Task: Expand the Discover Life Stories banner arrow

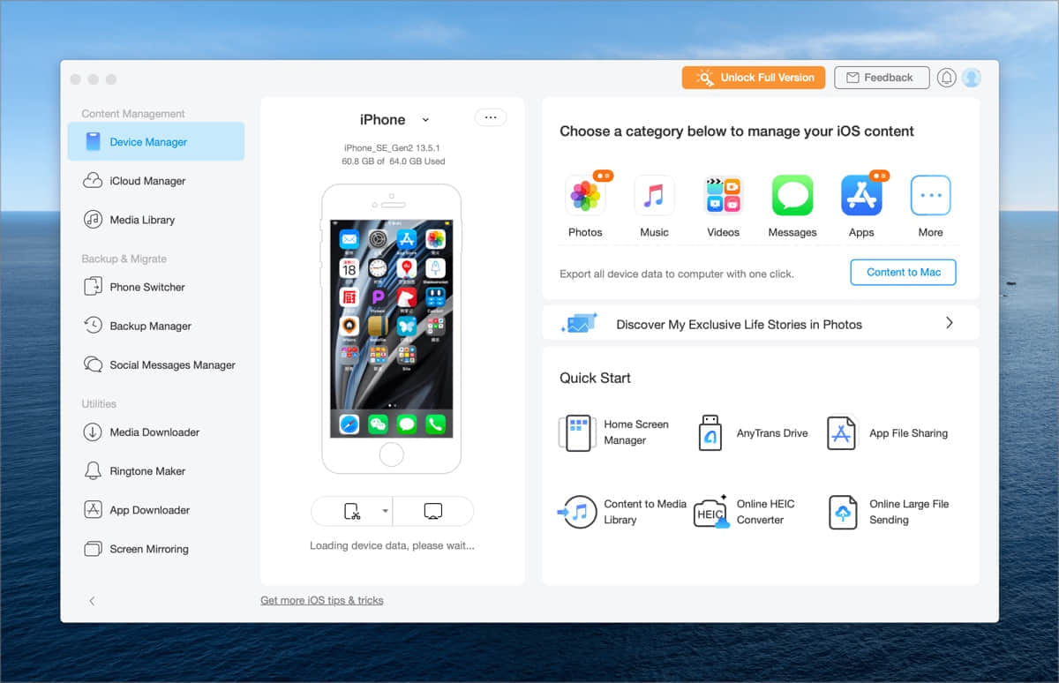Action: click(x=950, y=323)
